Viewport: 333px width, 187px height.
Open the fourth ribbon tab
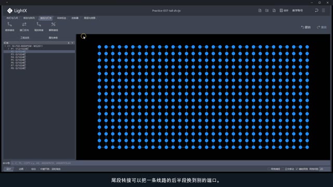click(x=61, y=18)
